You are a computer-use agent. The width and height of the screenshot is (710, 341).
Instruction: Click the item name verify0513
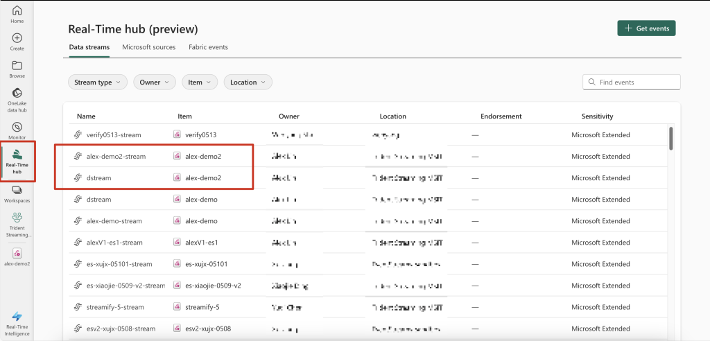pos(200,135)
